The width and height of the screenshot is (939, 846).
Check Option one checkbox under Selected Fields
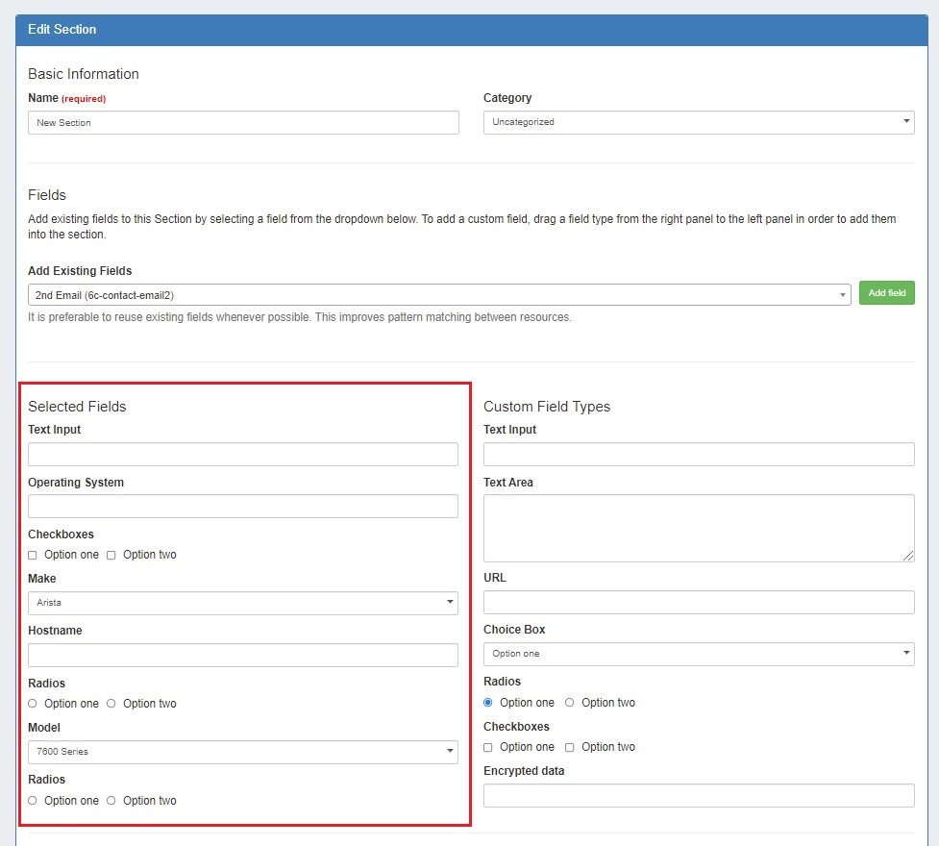[33, 555]
